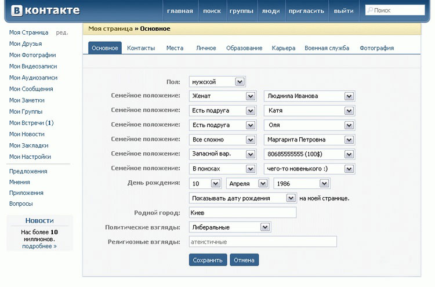The image size is (435, 287).
Task: Click the search magnifier icon
Action: 370,10
